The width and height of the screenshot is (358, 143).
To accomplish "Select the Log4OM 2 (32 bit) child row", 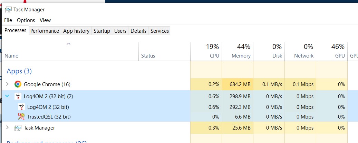I will point(180,107).
